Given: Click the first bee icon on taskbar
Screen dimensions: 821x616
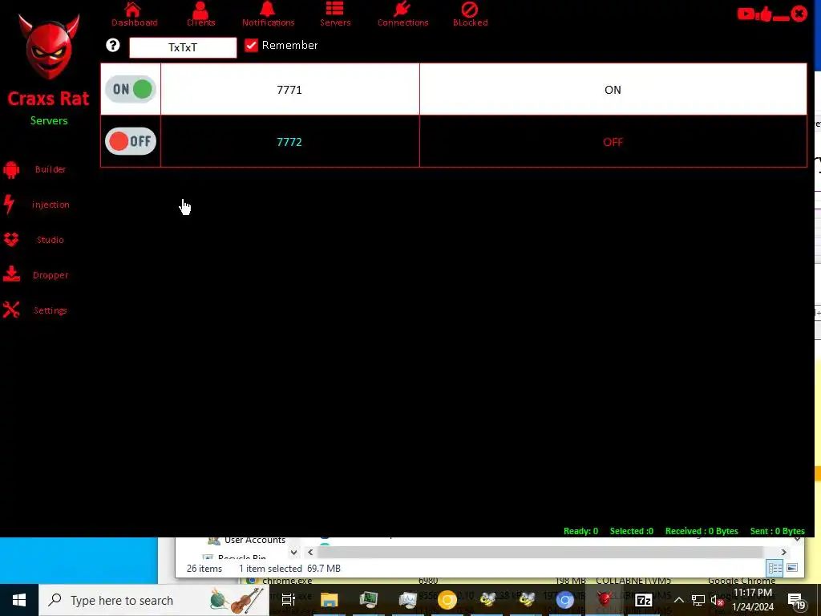Looking at the screenshot, I should pos(487,600).
